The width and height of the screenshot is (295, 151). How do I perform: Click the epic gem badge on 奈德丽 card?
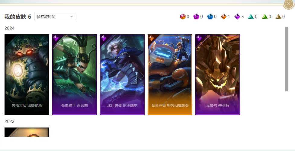tap(56, 38)
